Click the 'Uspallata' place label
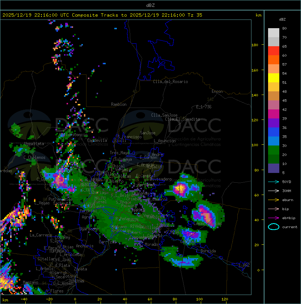 point(34,144)
